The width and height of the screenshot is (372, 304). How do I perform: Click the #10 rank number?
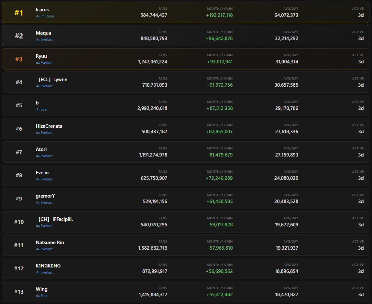19,222
